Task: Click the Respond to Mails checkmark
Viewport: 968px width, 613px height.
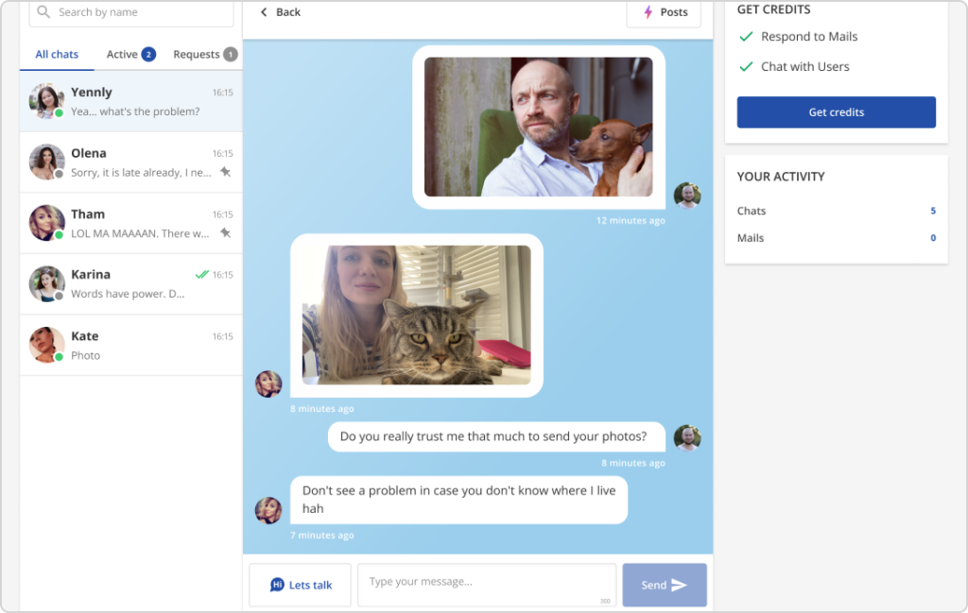Action: 746,37
